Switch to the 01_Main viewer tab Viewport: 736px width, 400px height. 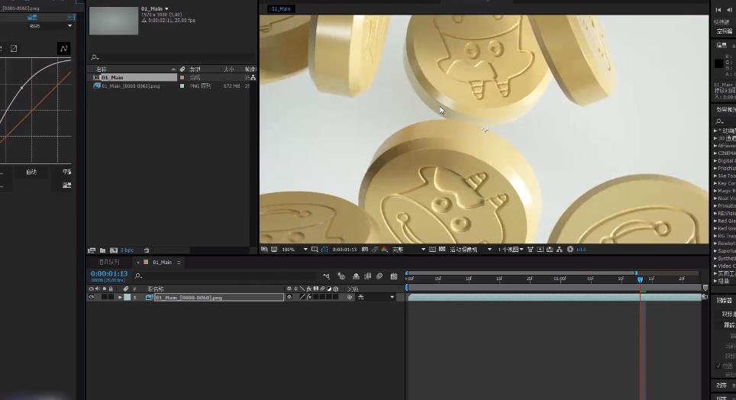click(281, 8)
